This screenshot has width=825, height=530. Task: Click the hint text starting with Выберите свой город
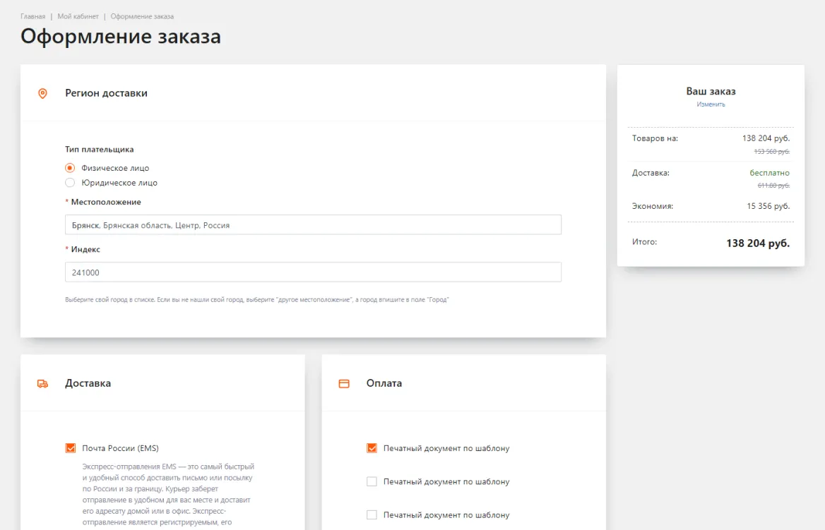(257, 300)
